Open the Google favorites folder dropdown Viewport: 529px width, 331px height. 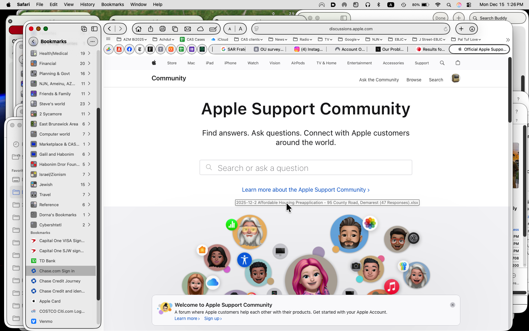pyautogui.click(x=349, y=39)
